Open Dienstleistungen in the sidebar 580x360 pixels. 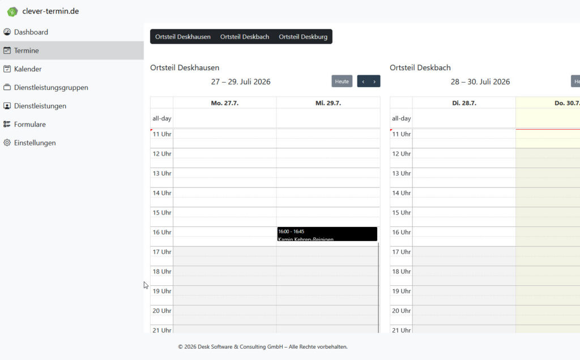(72, 106)
